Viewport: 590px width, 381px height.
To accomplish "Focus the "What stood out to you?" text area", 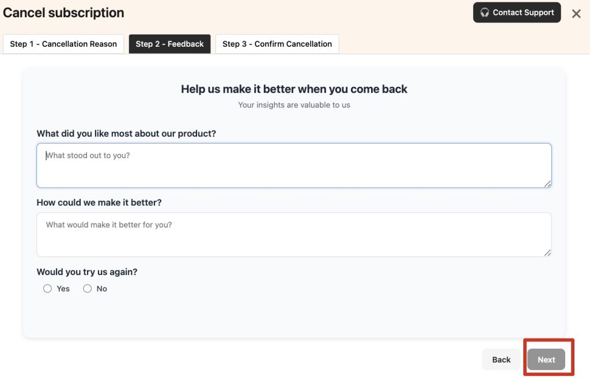I will coord(294,165).
